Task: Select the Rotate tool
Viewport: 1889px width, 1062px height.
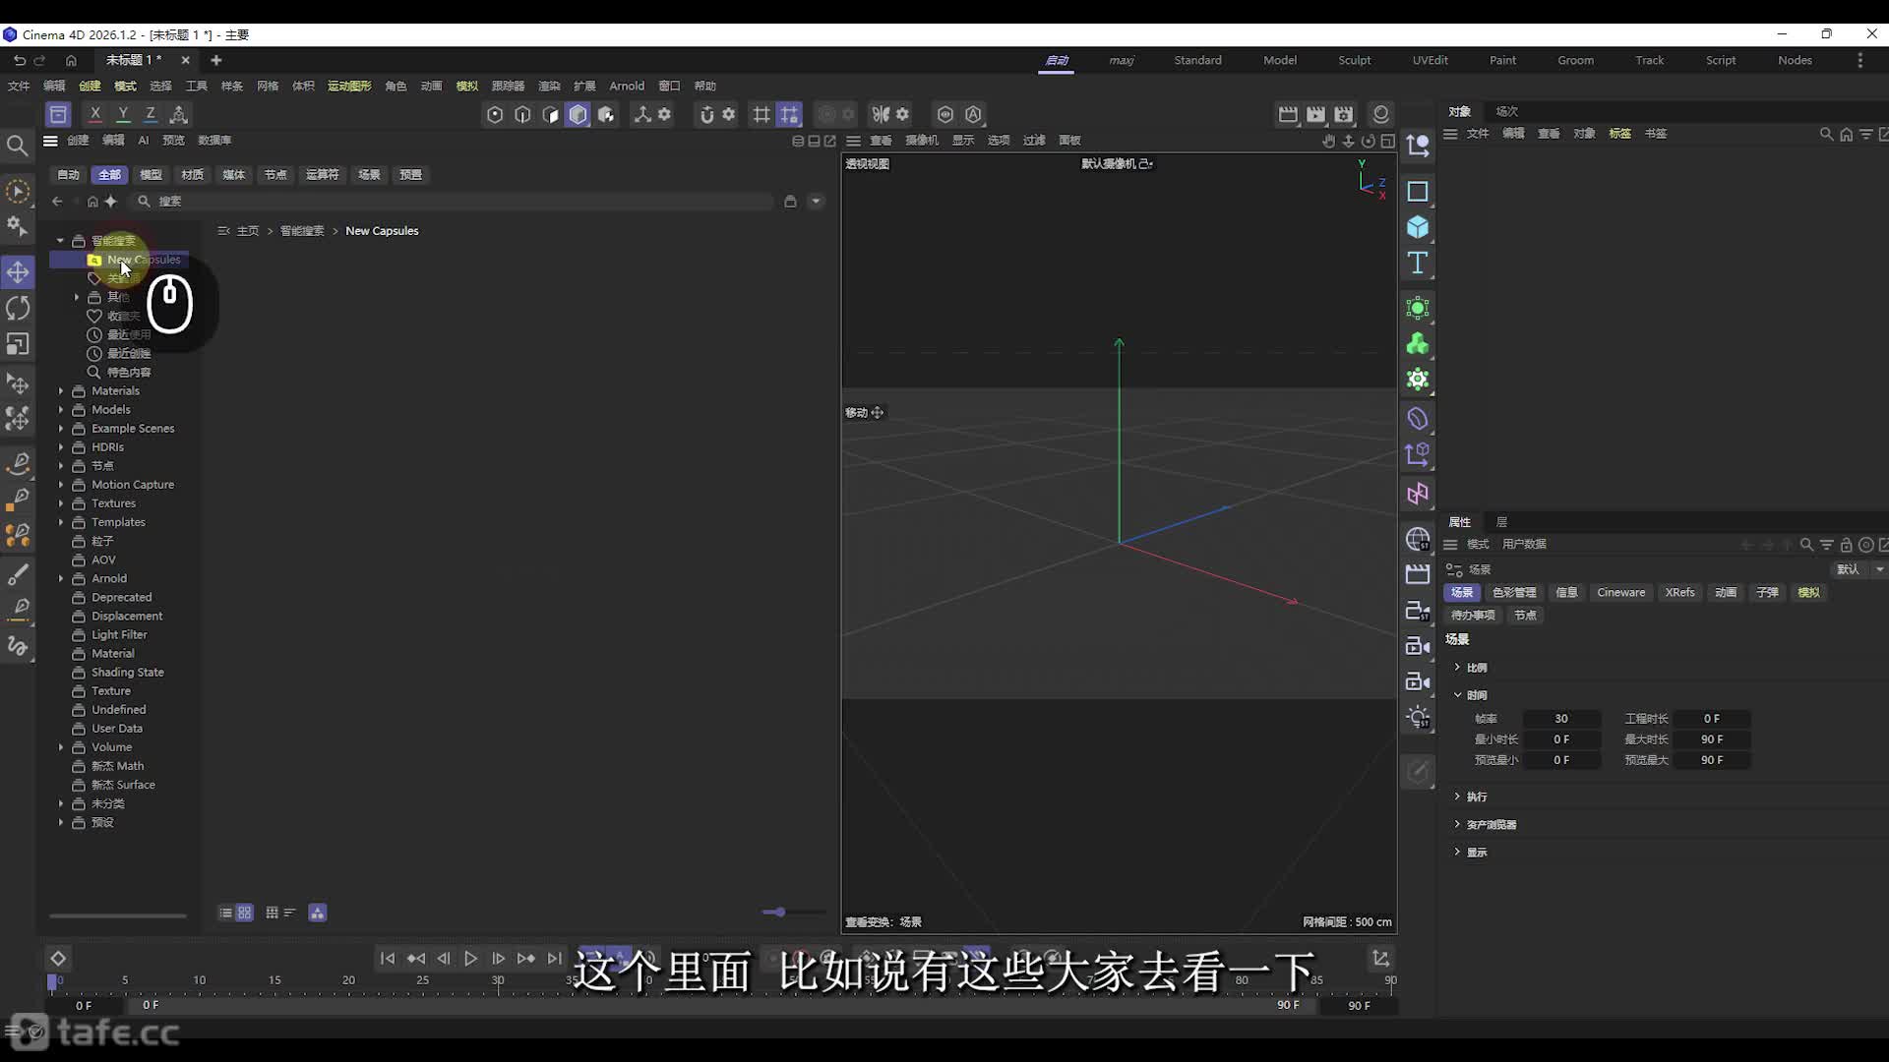Action: [18, 308]
